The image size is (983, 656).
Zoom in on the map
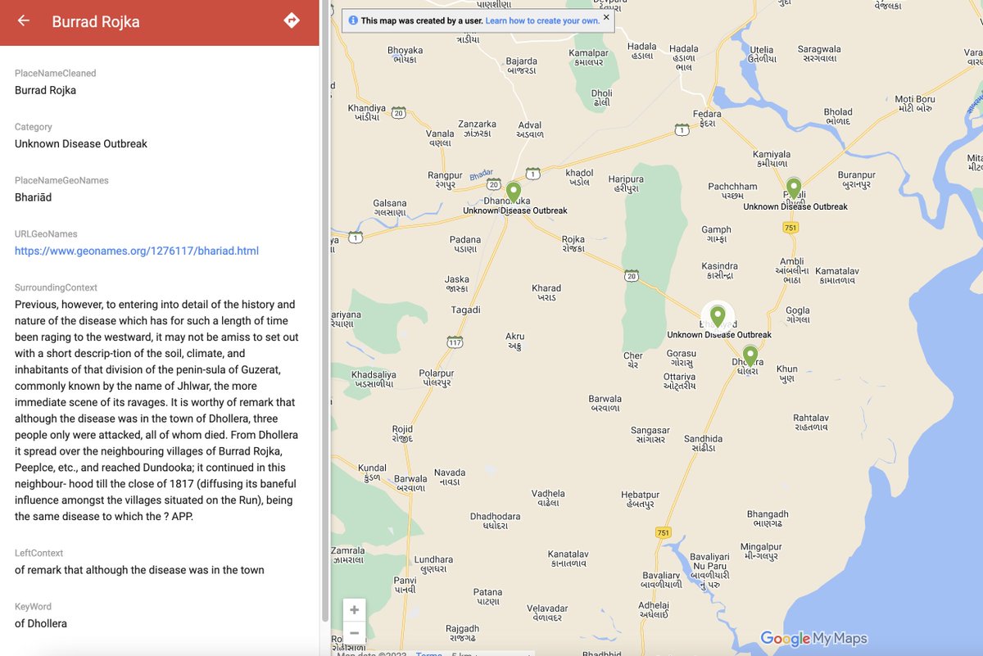coord(354,610)
